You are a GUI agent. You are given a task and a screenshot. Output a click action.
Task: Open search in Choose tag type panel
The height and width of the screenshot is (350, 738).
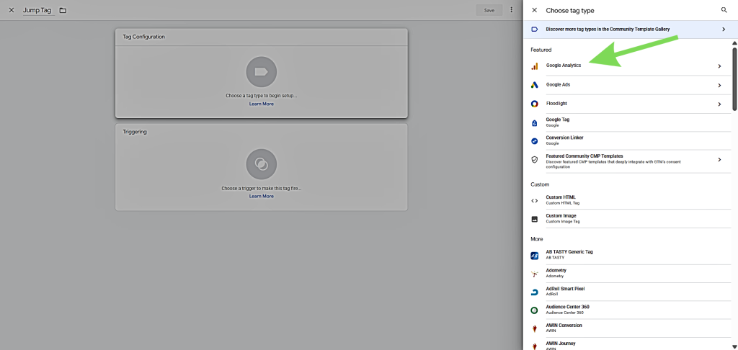724,10
